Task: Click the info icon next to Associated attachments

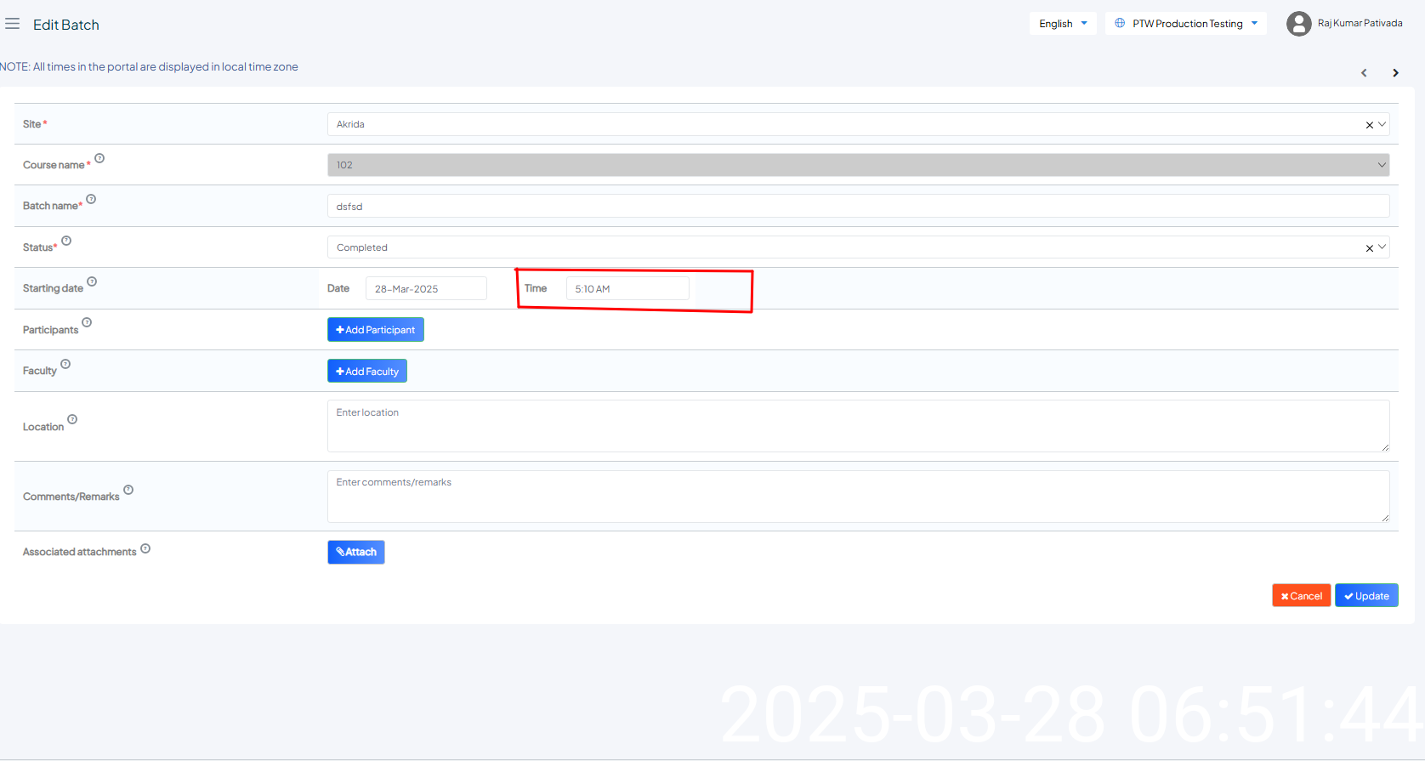Action: tap(145, 548)
